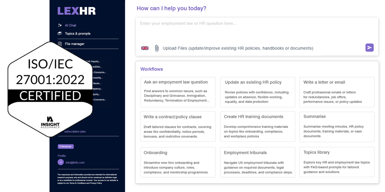Open the Employment tribunals workflow card
This screenshot has width=385, height=192.
257,162
